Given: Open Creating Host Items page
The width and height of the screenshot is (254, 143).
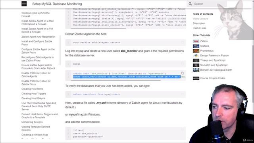Looking at the screenshot, I should pos(32,89).
